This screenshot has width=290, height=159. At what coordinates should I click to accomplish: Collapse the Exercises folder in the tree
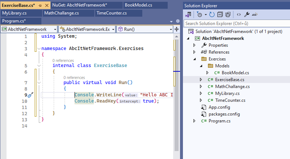click(195, 59)
